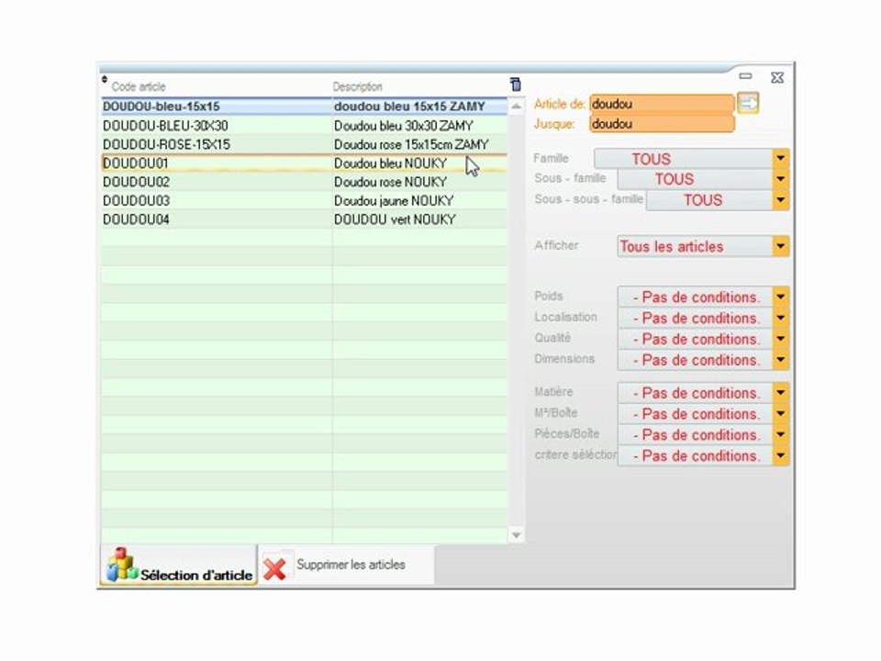Screen dimensions: 881x661
Task: Expand the Sous - sous - famille dropdown
Action: [780, 200]
